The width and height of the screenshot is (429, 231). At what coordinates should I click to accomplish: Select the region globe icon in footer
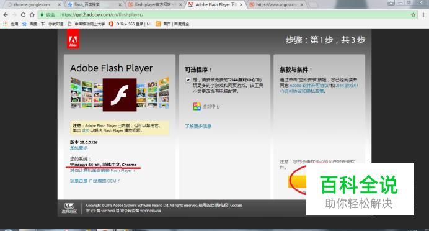pos(69,206)
